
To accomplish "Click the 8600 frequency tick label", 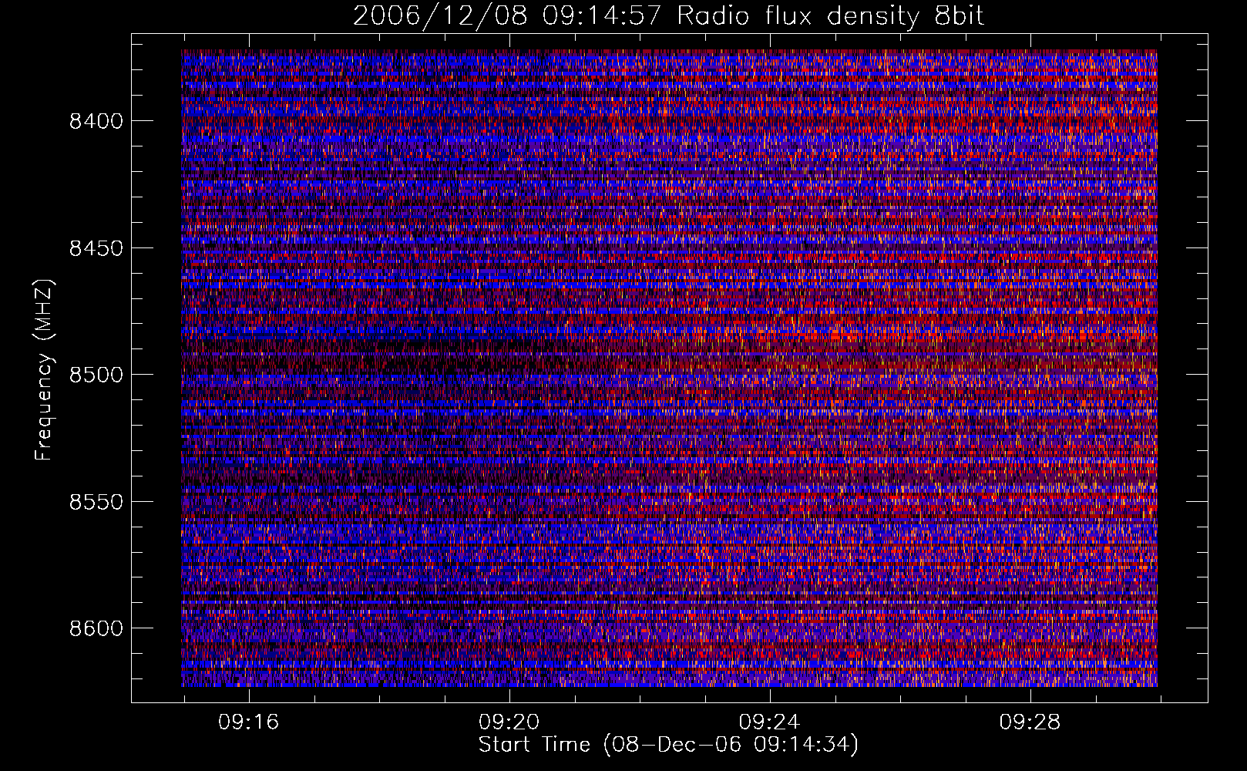I will pyautogui.click(x=96, y=628).
